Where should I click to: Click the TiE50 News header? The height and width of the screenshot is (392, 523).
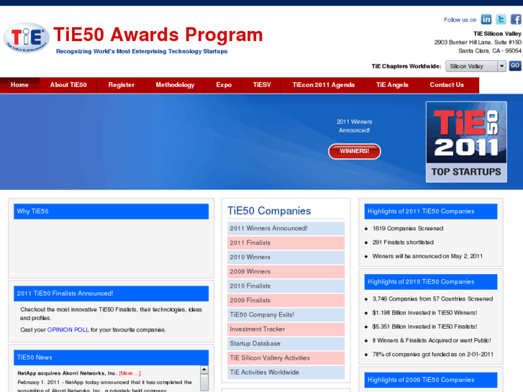111,357
